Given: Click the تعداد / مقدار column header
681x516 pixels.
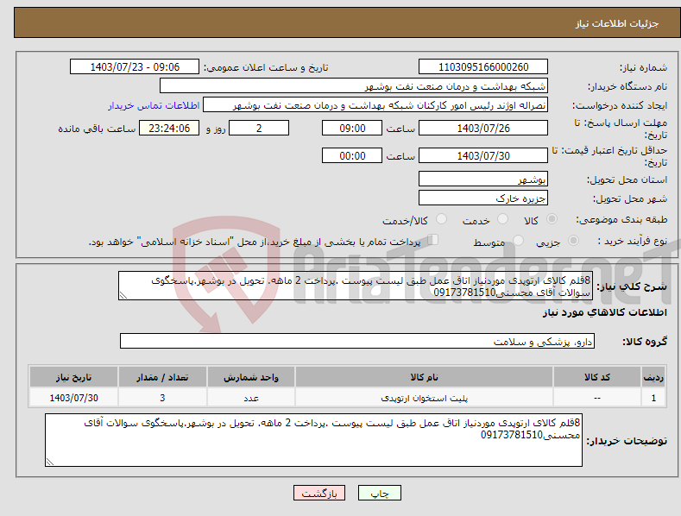Looking at the screenshot, I should pos(162,377).
